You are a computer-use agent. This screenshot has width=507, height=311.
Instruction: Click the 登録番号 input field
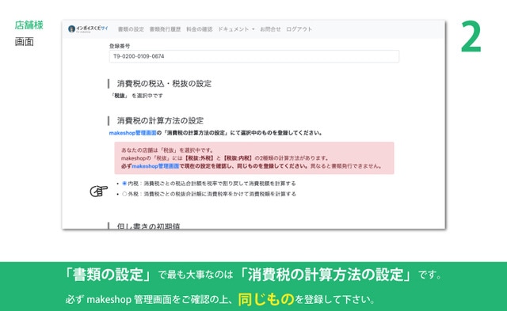(254, 56)
